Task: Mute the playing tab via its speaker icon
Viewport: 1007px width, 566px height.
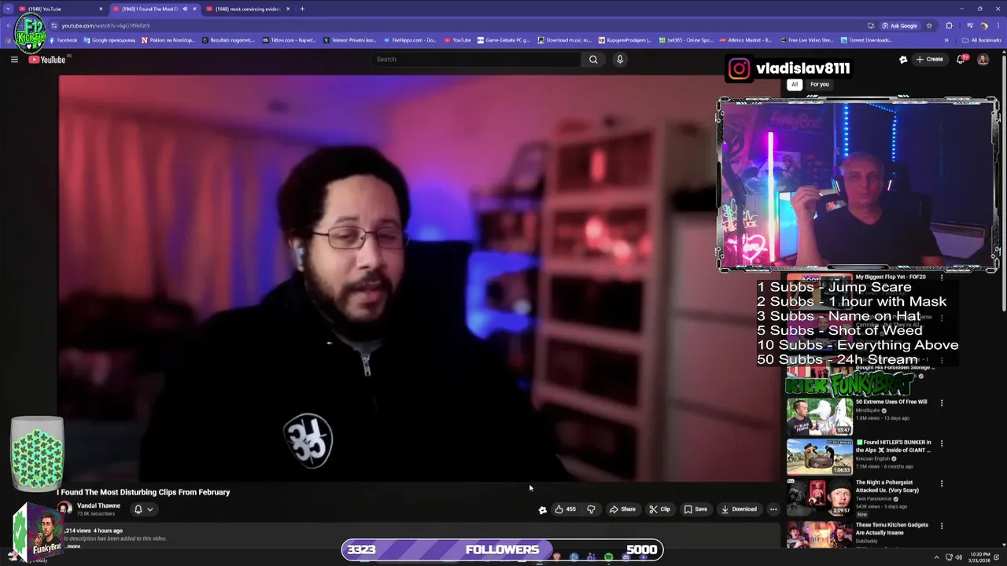Action: [185, 9]
